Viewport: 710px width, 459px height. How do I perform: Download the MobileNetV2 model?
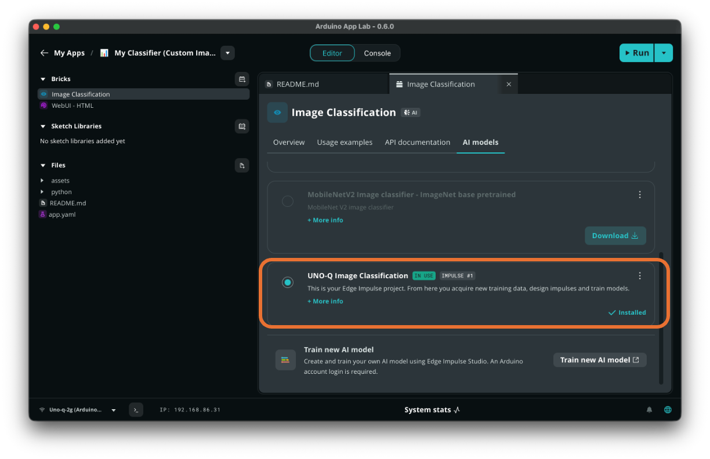pyautogui.click(x=615, y=235)
